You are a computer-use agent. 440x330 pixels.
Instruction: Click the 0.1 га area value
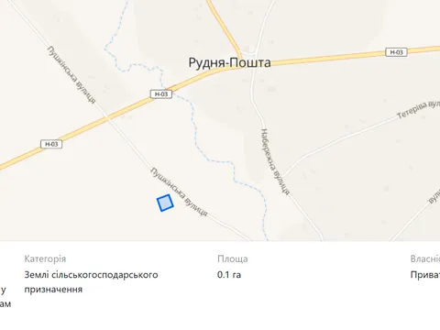229,275
